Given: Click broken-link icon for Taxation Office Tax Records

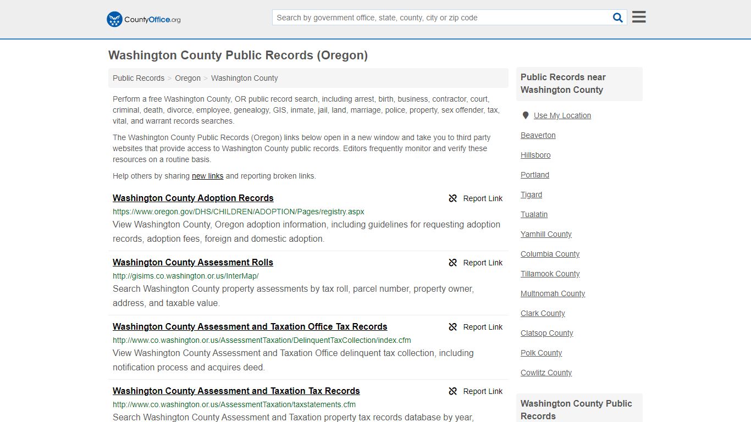Looking at the screenshot, I should click(x=453, y=327).
